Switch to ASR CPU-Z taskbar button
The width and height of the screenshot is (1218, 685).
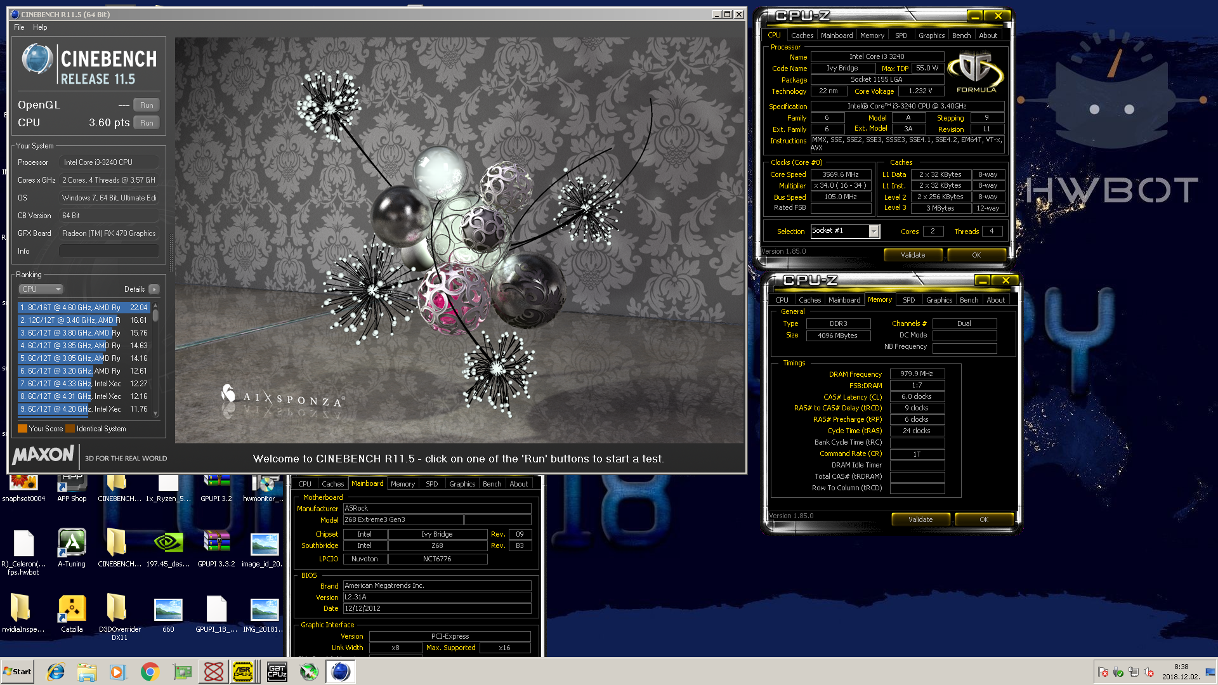[x=243, y=672]
